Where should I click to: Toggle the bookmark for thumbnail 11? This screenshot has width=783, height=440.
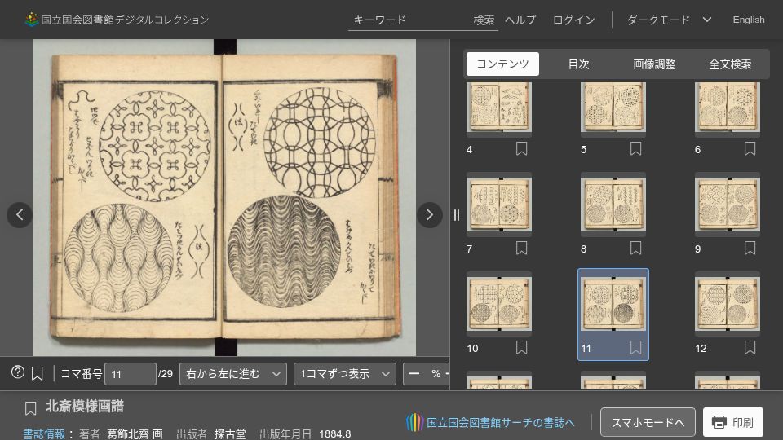point(635,347)
